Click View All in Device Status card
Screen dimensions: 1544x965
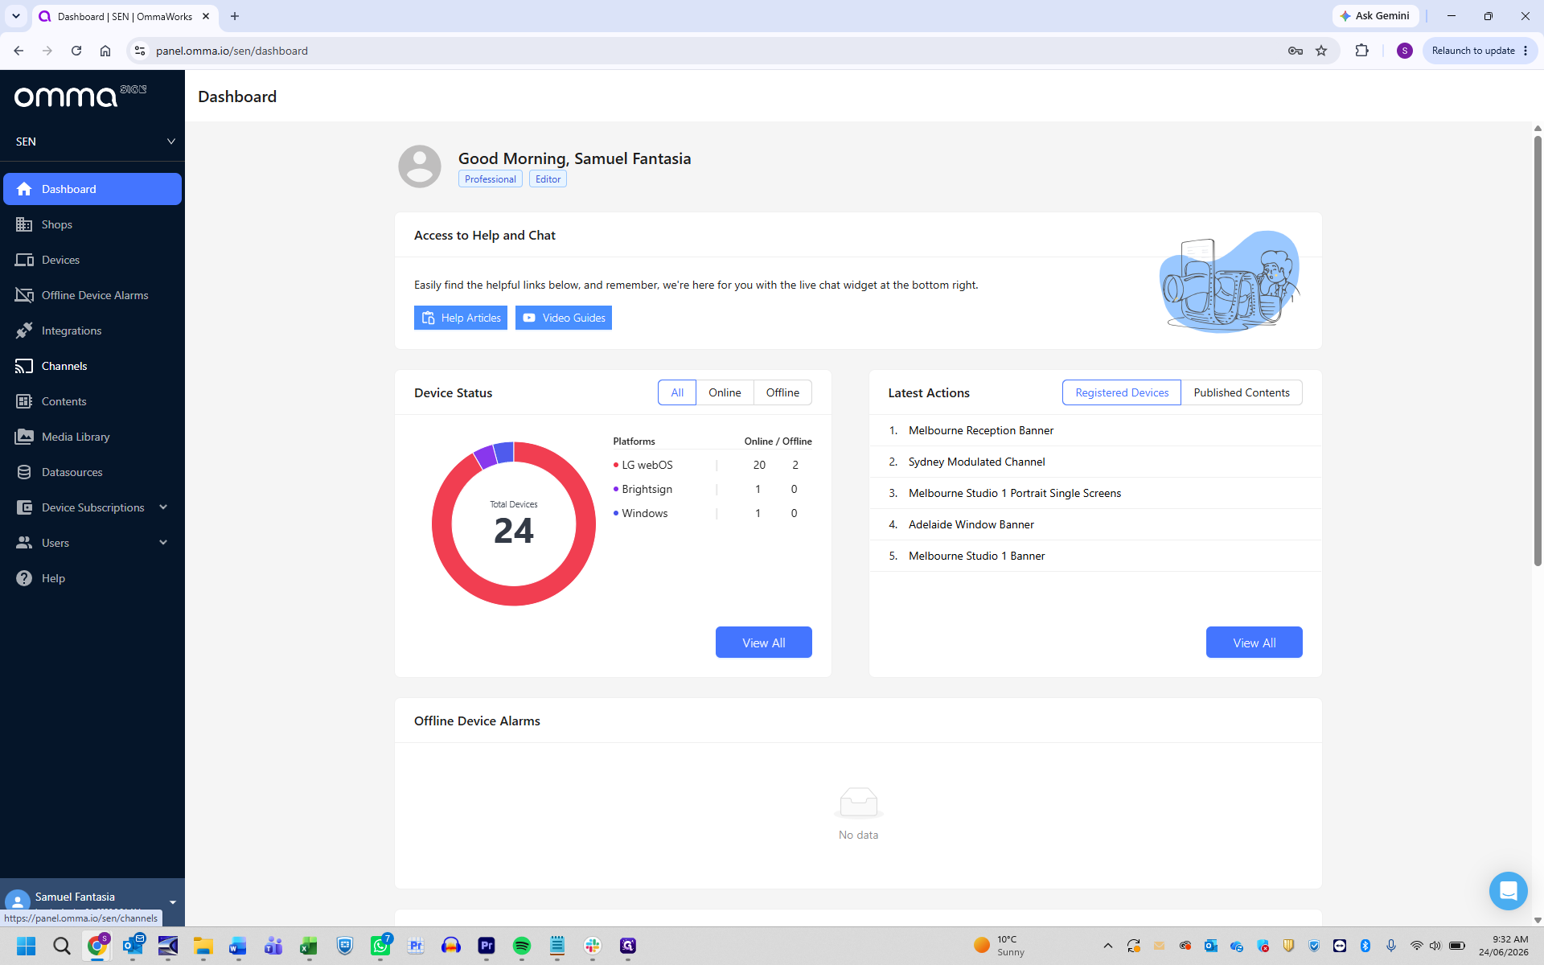coord(764,643)
